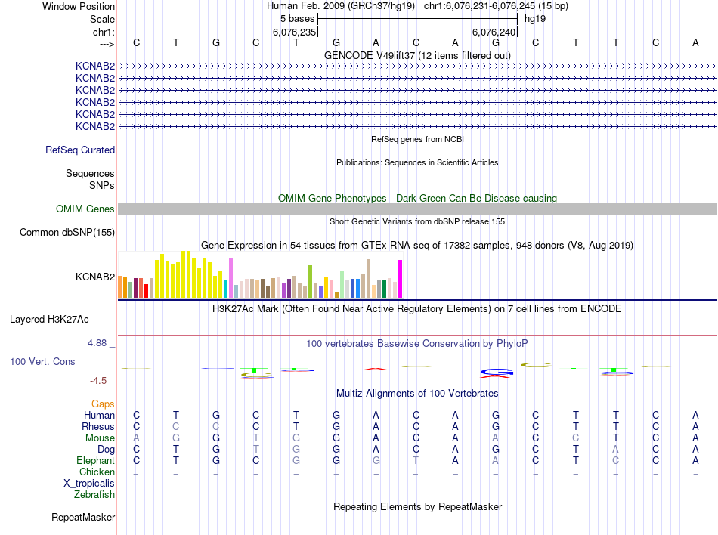
Task: Click the Common dbSNP(155) track label
Action: click(67, 233)
